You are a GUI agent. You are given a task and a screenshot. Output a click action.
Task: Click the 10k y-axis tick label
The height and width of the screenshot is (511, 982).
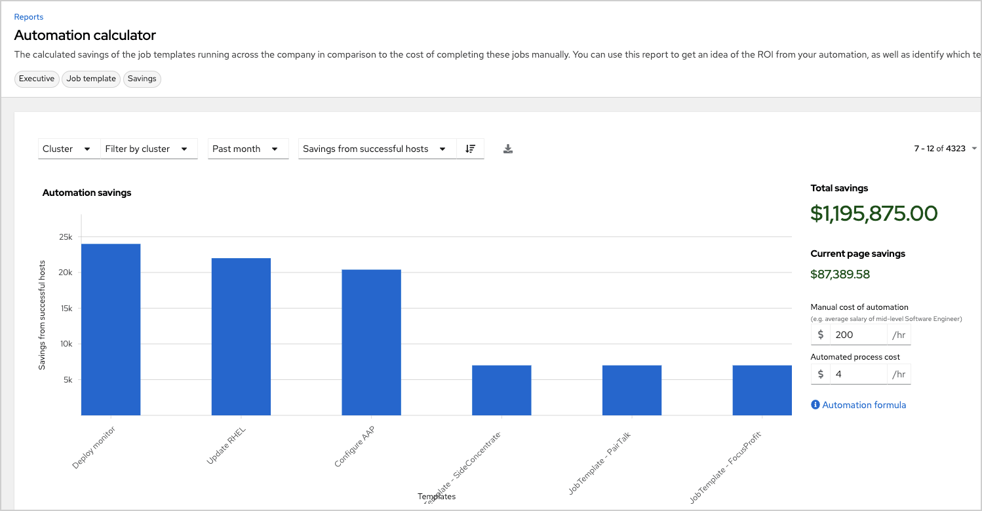[66, 344]
